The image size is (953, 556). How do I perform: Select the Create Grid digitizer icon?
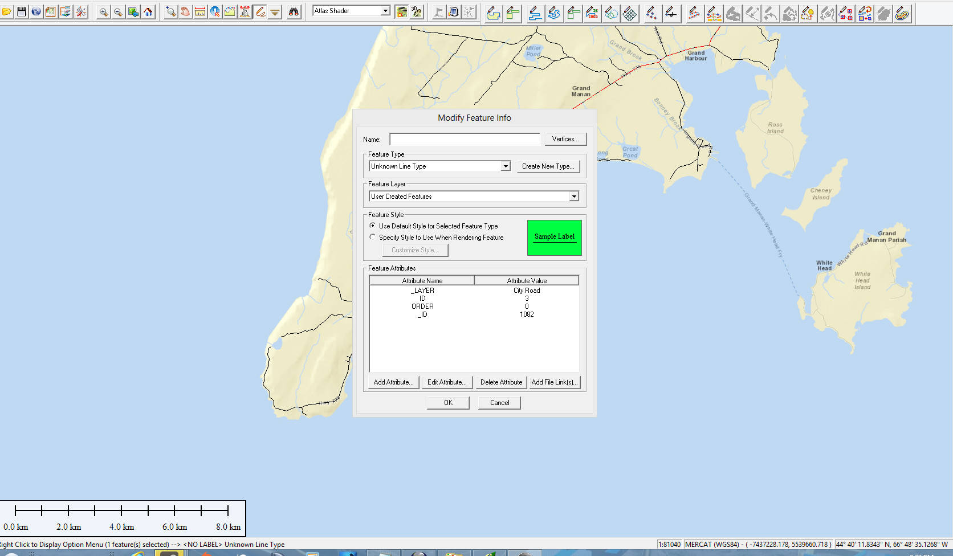630,13
